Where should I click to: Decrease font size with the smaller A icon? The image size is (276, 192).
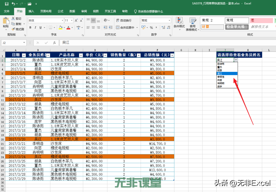pos(81,20)
